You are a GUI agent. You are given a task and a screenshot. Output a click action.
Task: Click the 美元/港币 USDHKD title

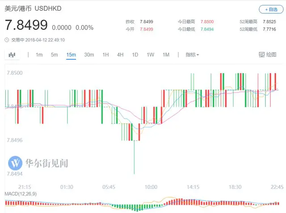[33, 8]
